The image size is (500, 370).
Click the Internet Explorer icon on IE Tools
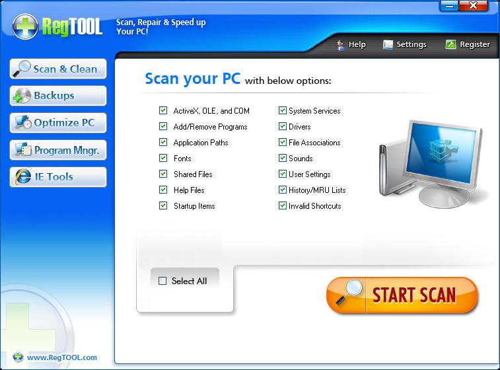point(23,176)
